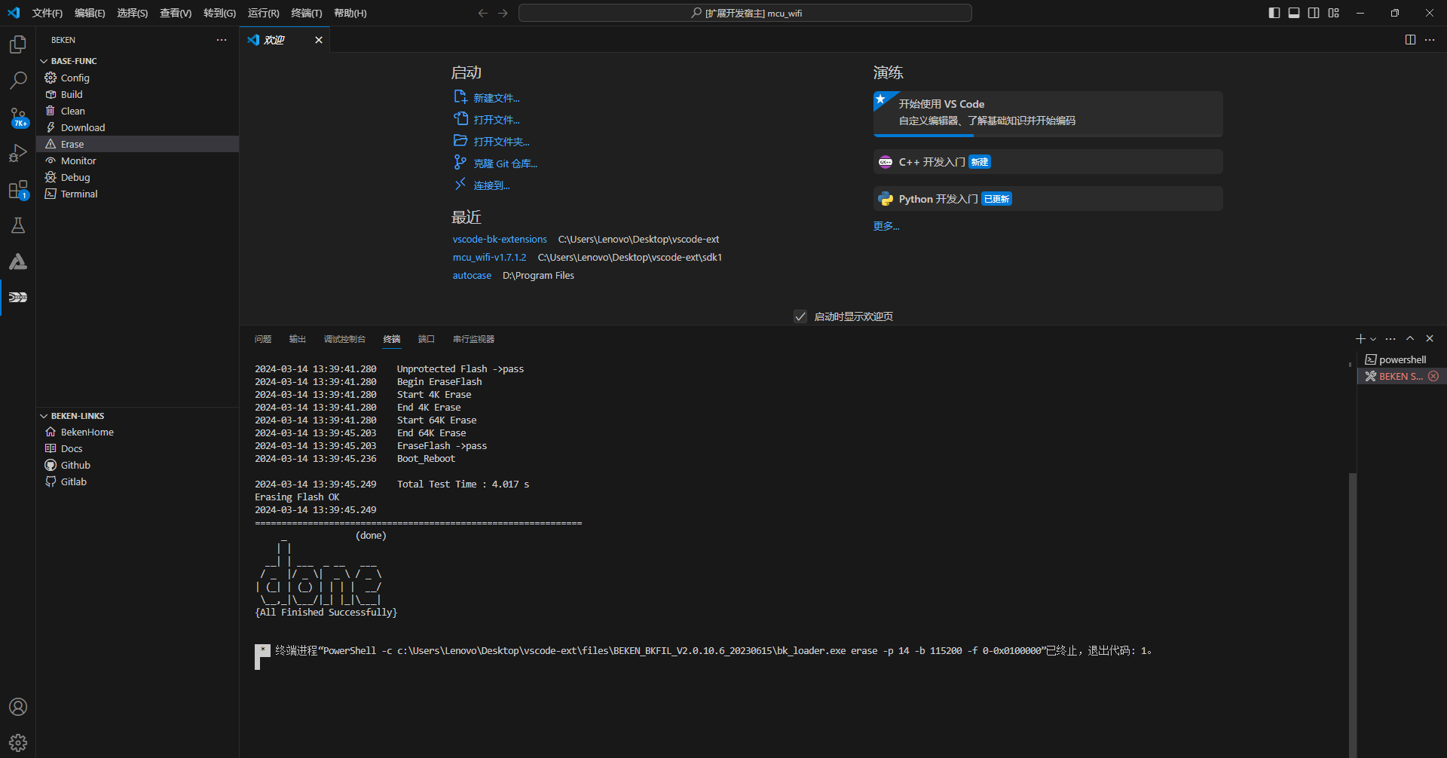Open Run and Debug view
Screen dimensions: 1447x758
[18, 153]
